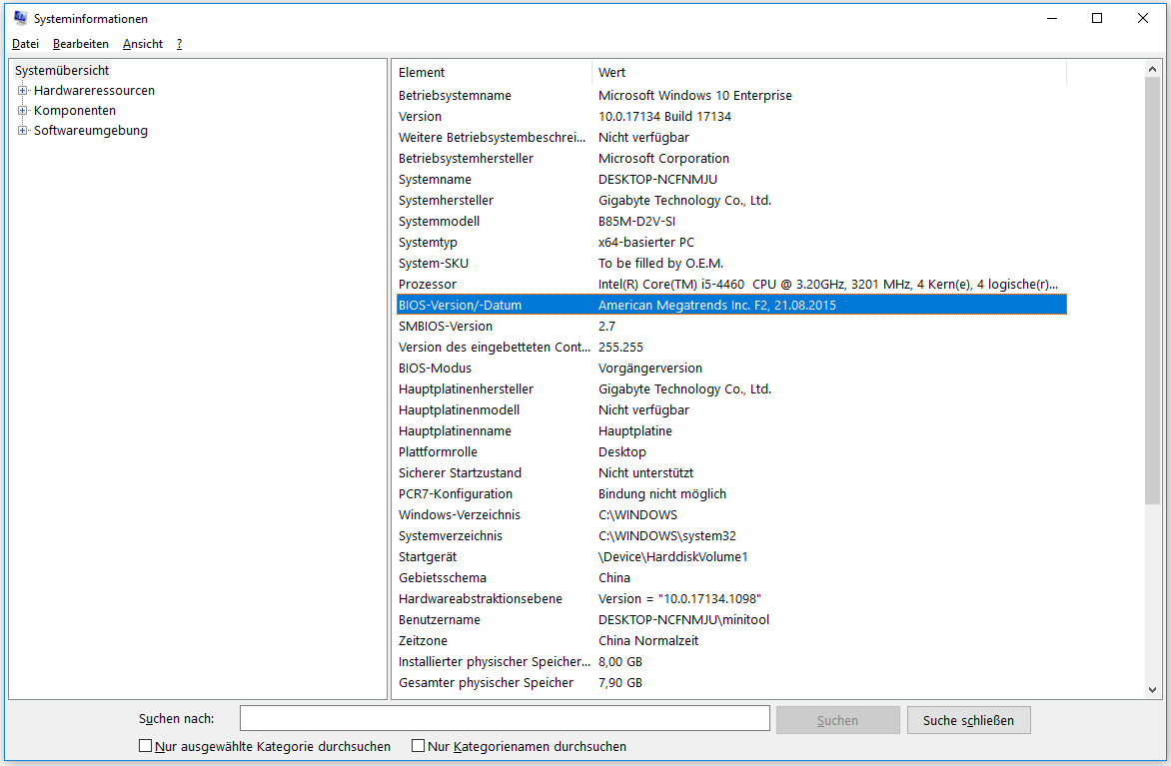The height and width of the screenshot is (766, 1171).
Task: Select Systemübersicht in the tree
Action: tap(62, 70)
